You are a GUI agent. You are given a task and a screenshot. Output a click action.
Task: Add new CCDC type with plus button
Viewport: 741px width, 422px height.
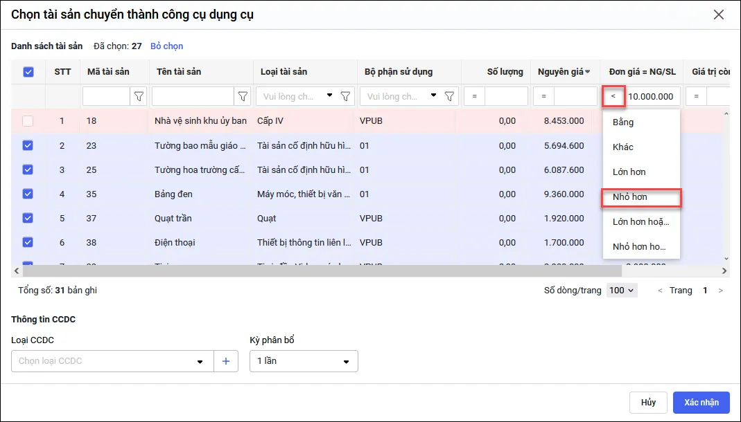(x=226, y=361)
